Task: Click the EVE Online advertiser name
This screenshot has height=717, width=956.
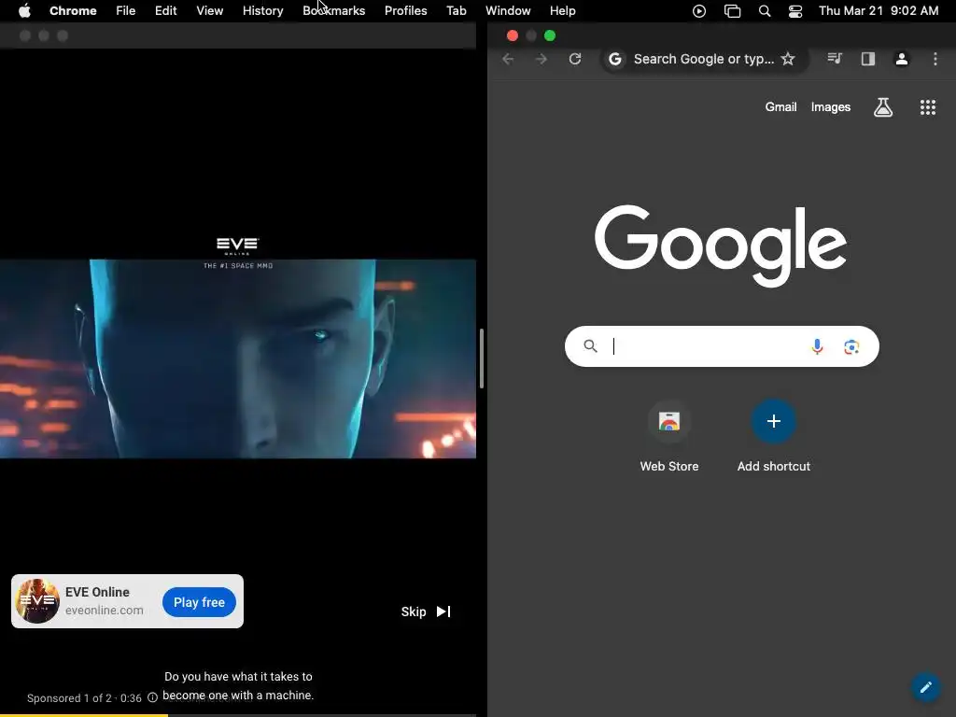Action: point(97,592)
